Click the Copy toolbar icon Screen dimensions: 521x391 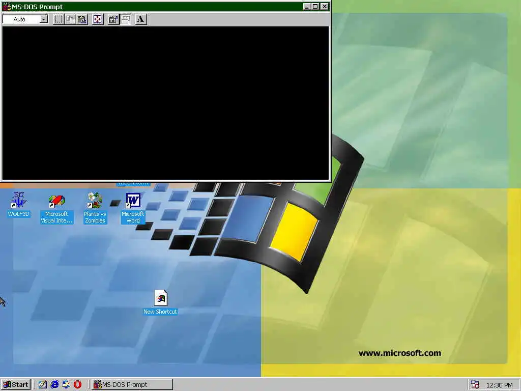pyautogui.click(x=70, y=19)
